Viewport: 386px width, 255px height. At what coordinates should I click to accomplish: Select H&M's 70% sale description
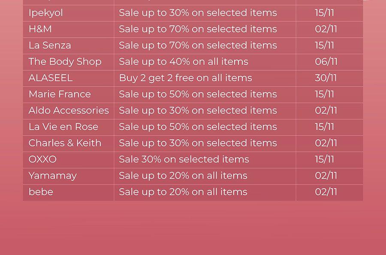click(198, 29)
